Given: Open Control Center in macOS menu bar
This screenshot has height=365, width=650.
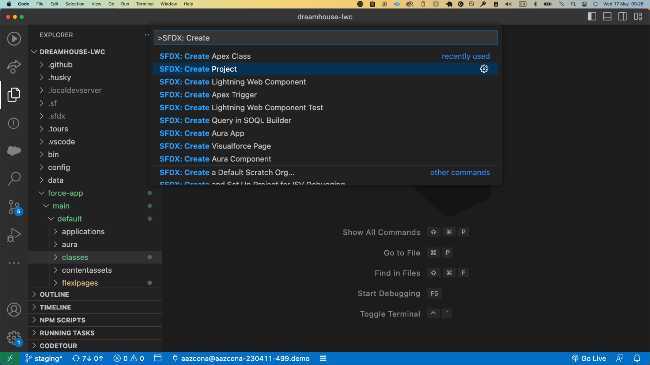Looking at the screenshot, I should (x=585, y=4).
